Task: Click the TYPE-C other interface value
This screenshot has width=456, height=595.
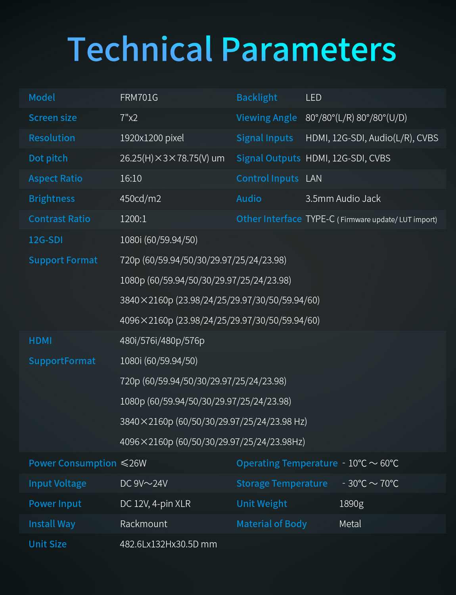Action: pyautogui.click(x=371, y=219)
